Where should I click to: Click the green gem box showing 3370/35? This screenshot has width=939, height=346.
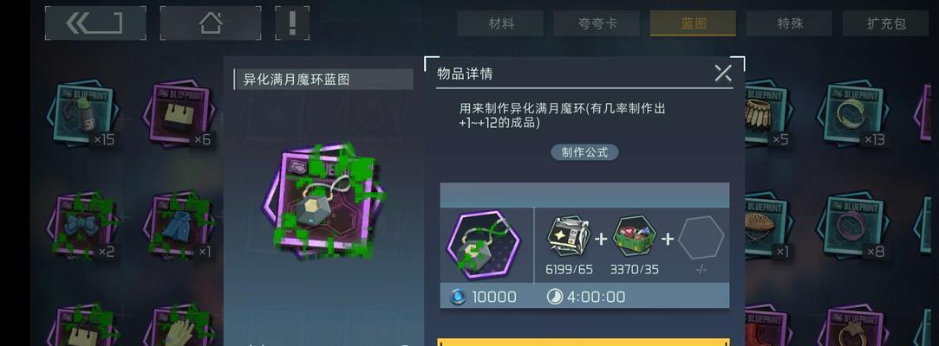[x=635, y=237]
